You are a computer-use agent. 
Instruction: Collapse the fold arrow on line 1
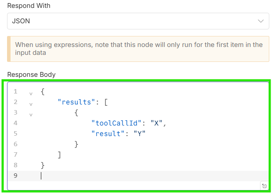pos(31,93)
